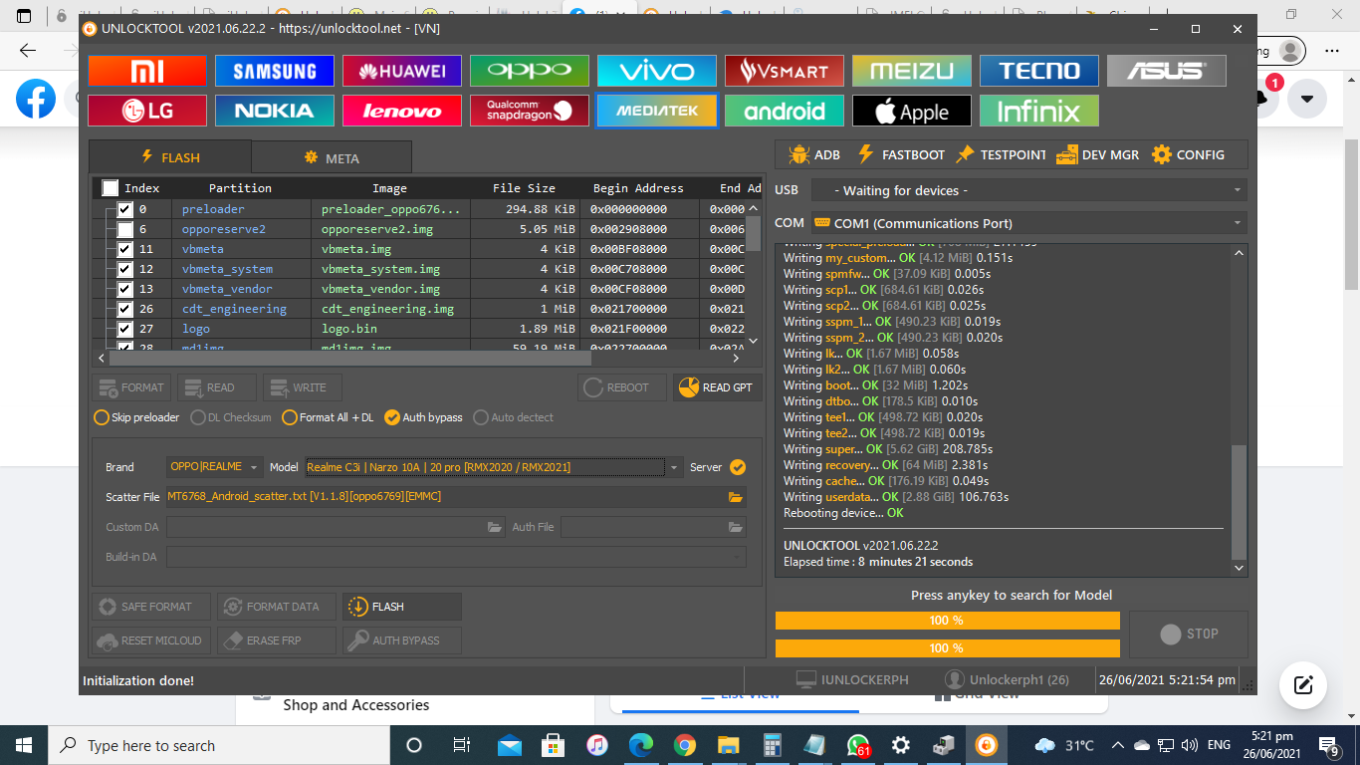Select the Android tile
The height and width of the screenshot is (765, 1360).
[x=785, y=111]
